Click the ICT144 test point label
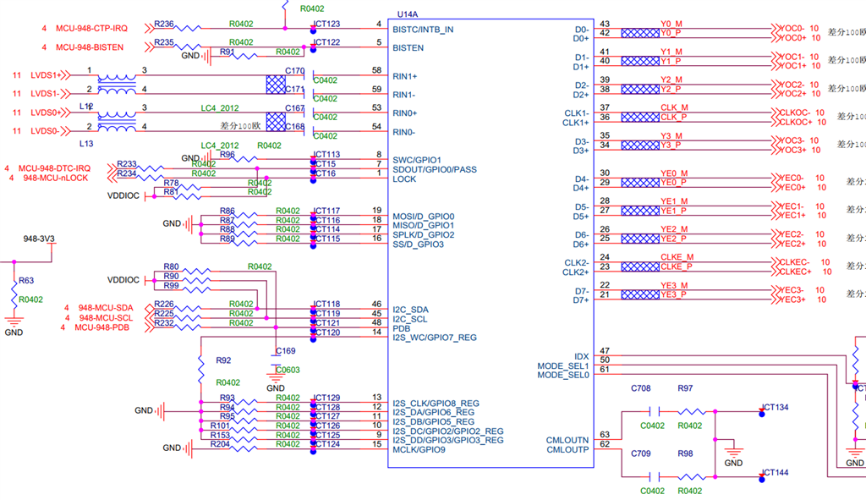Screen dimensions: 866x500 (x=775, y=472)
